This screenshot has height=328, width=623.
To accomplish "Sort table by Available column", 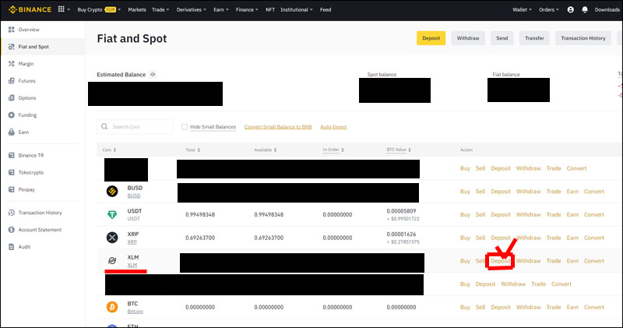I will coord(266,150).
